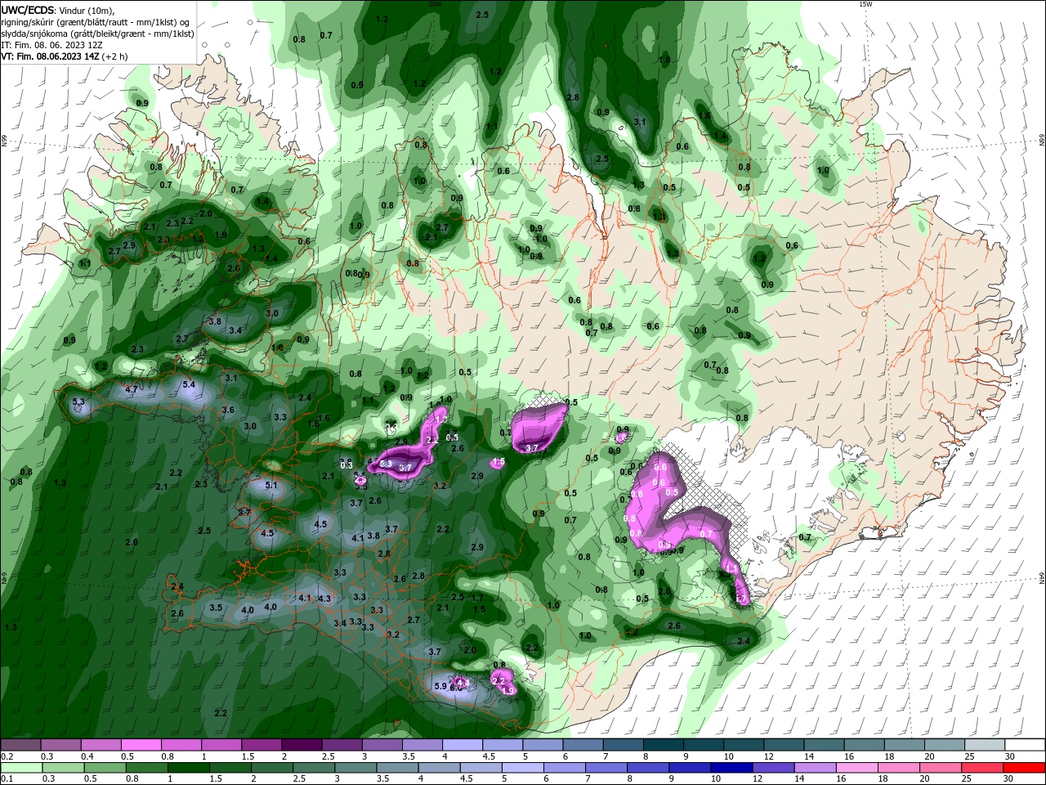Select the upper-row grey-teal swatch labeled 16
Image resolution: width=1046 pixels, height=785 pixels.
[865, 744]
